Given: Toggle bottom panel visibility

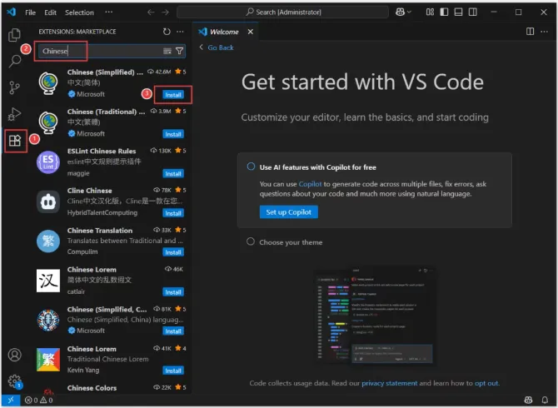Looking at the screenshot, I should (458, 12).
